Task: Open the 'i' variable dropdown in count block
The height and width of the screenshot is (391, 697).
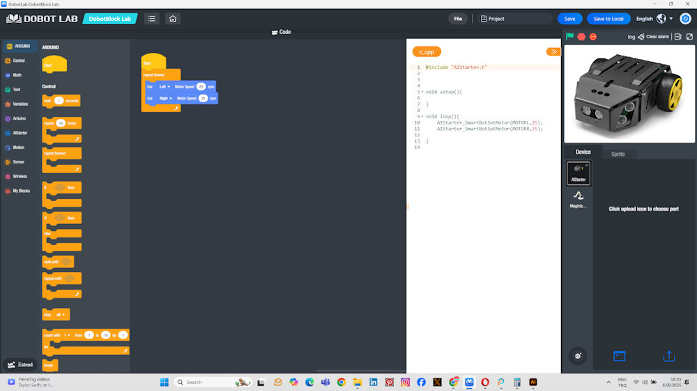Action: [x=67, y=335]
